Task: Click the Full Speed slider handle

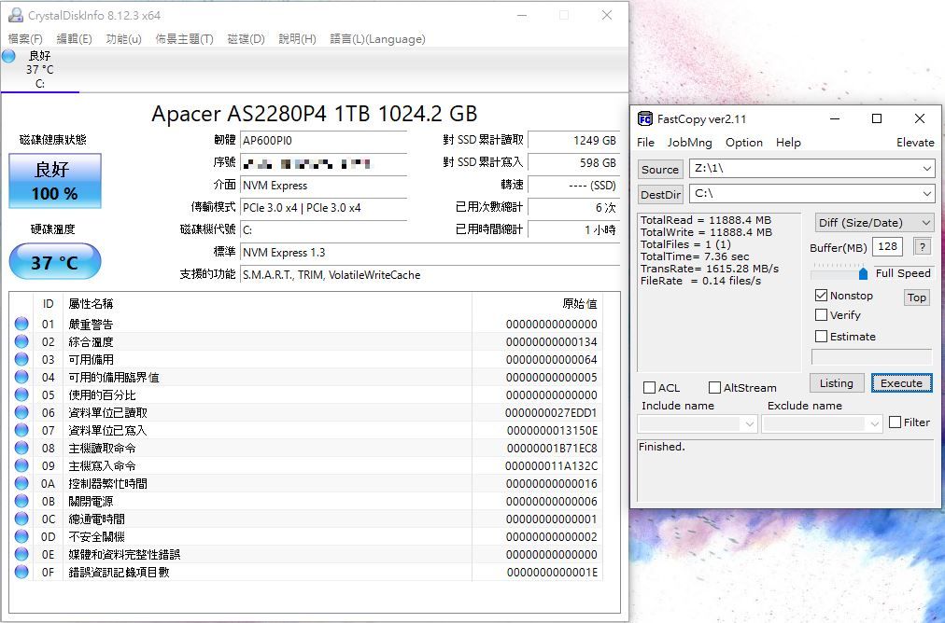Action: click(863, 274)
